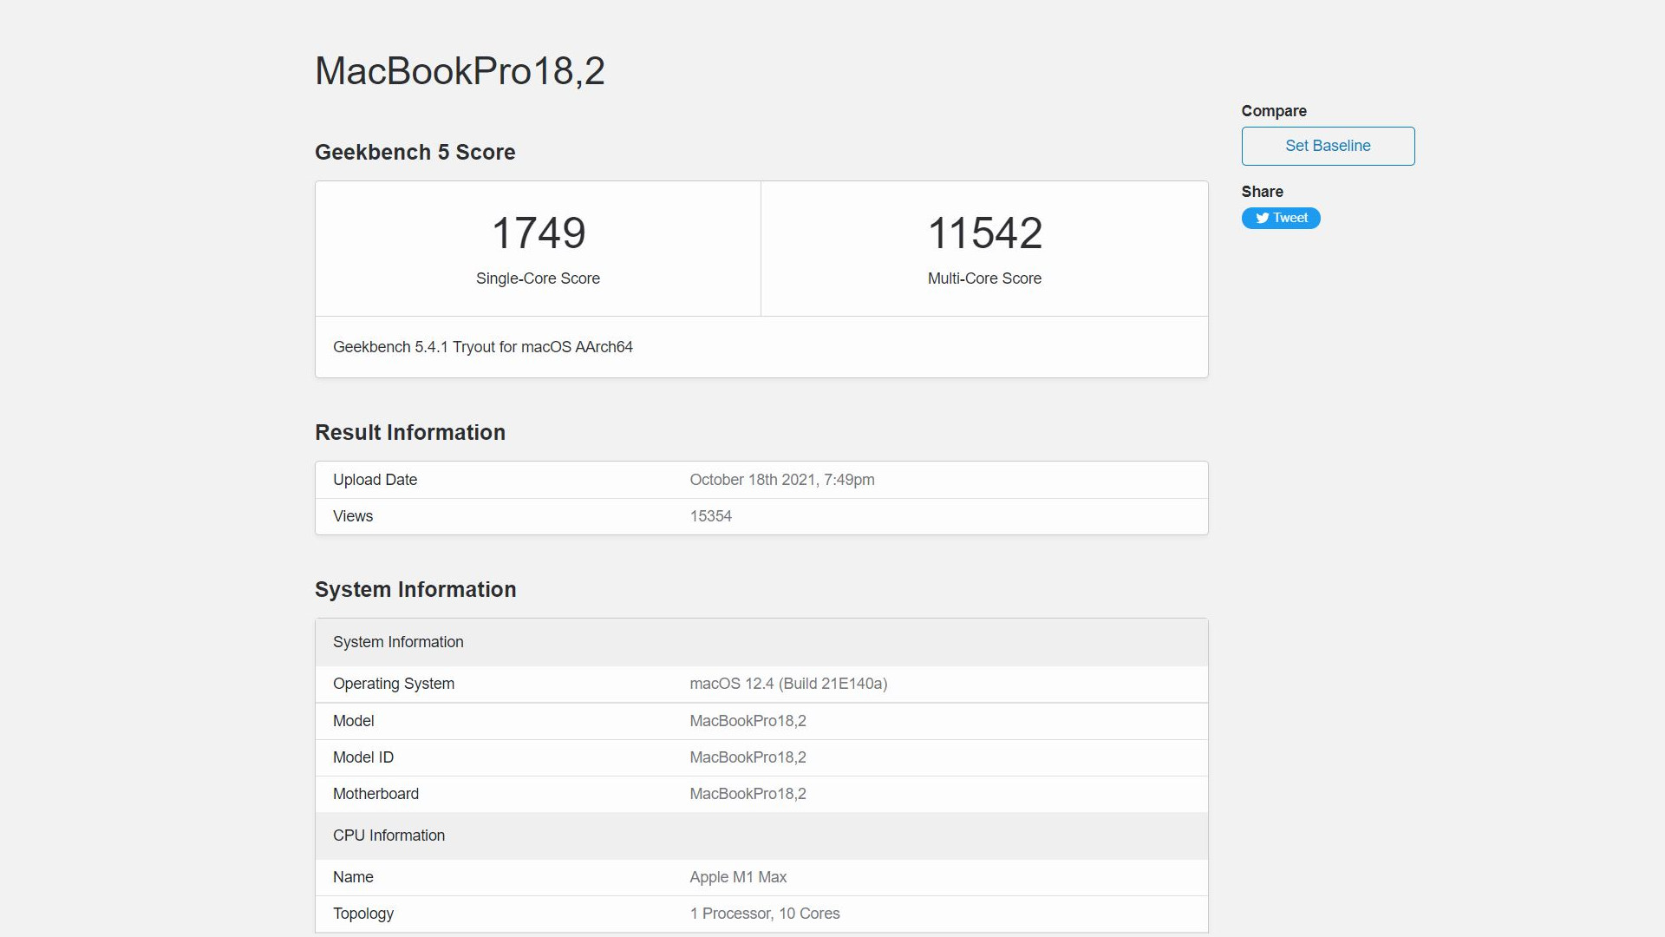Image resolution: width=1665 pixels, height=937 pixels.
Task: Select the MacBookPro18,2 page title
Action: pos(460,71)
